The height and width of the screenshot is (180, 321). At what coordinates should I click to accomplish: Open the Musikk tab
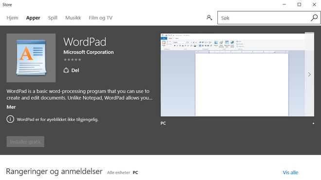click(73, 18)
